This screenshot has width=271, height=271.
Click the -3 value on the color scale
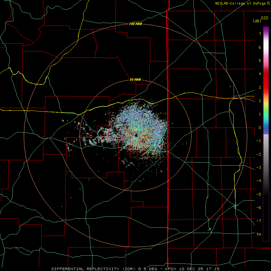(259, 168)
